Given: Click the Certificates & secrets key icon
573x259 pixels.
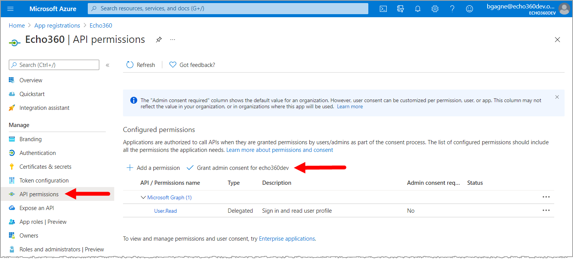Looking at the screenshot, I should pos(12,166).
